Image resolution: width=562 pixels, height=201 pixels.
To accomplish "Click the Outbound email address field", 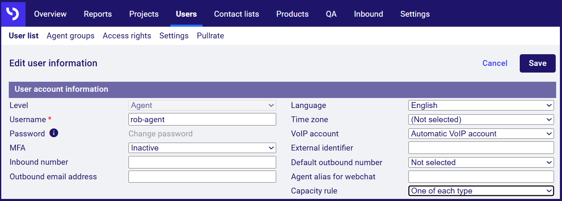I will point(202,176).
